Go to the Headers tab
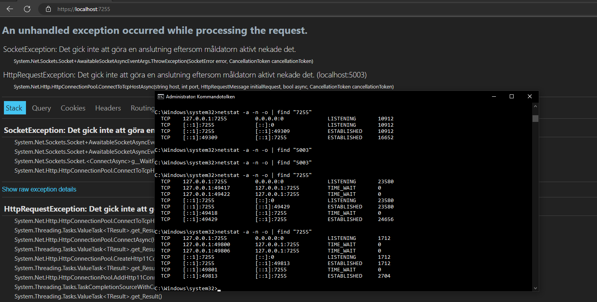This screenshot has height=302, width=597. click(x=108, y=108)
